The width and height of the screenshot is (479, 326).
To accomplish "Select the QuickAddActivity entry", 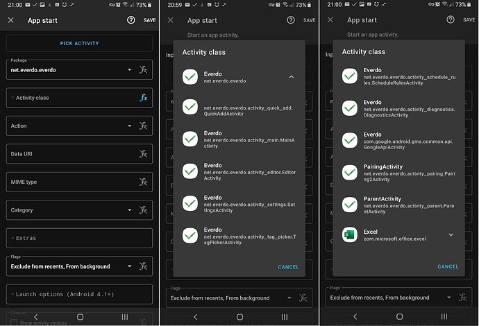I will (239, 108).
